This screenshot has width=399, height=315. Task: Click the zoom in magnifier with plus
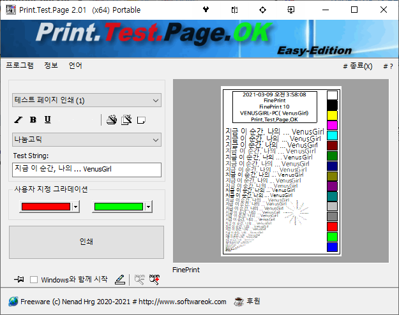click(154, 280)
